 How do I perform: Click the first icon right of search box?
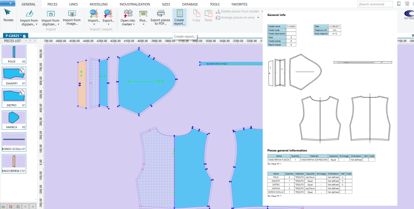tap(399, 4)
